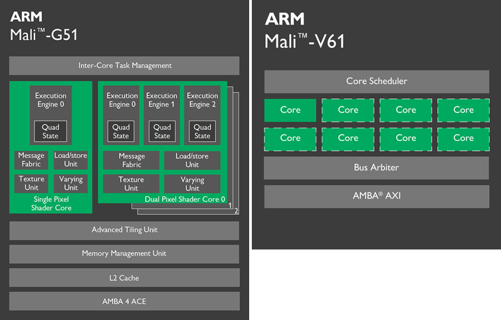Click stacked shader core layer labeled 2

[x=236, y=211]
